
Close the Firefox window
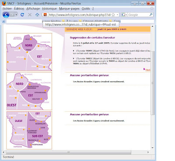[150, 4]
